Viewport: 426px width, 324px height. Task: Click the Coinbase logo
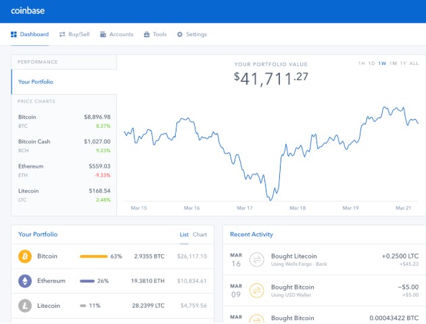[x=27, y=11]
